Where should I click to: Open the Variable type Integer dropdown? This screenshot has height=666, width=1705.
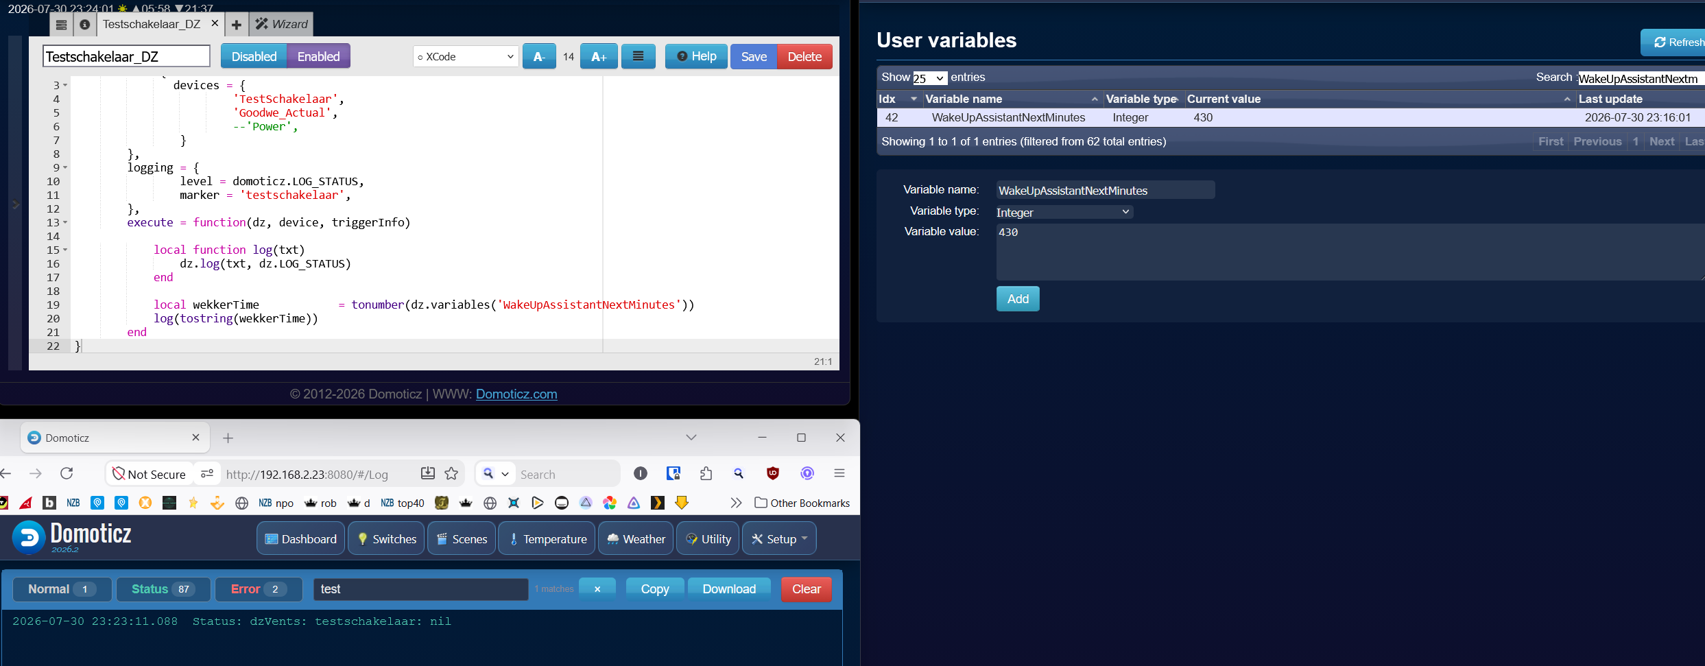pos(1064,212)
